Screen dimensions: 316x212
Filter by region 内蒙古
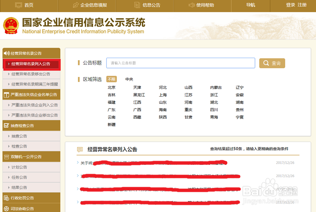coord(216,87)
